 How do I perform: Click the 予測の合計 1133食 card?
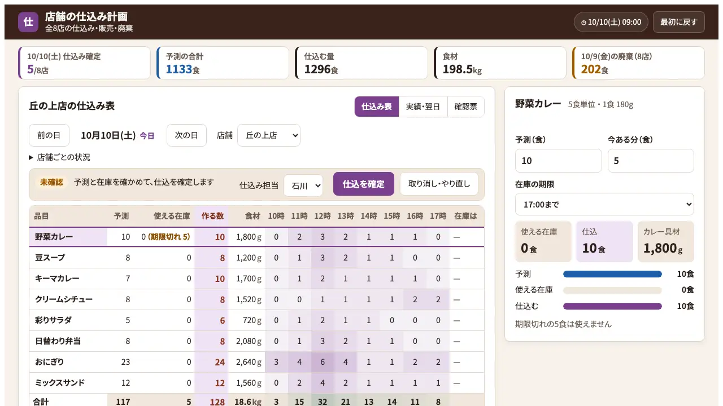(x=223, y=63)
